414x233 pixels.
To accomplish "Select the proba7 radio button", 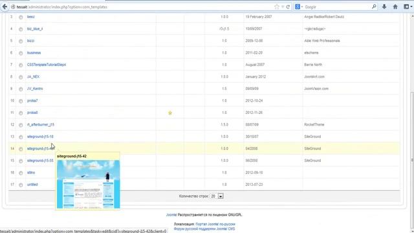I will 21,101.
